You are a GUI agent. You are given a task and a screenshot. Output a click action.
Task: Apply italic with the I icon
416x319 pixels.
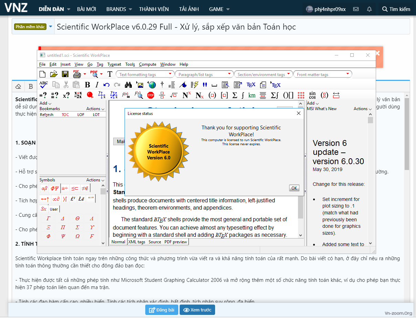click(97, 85)
